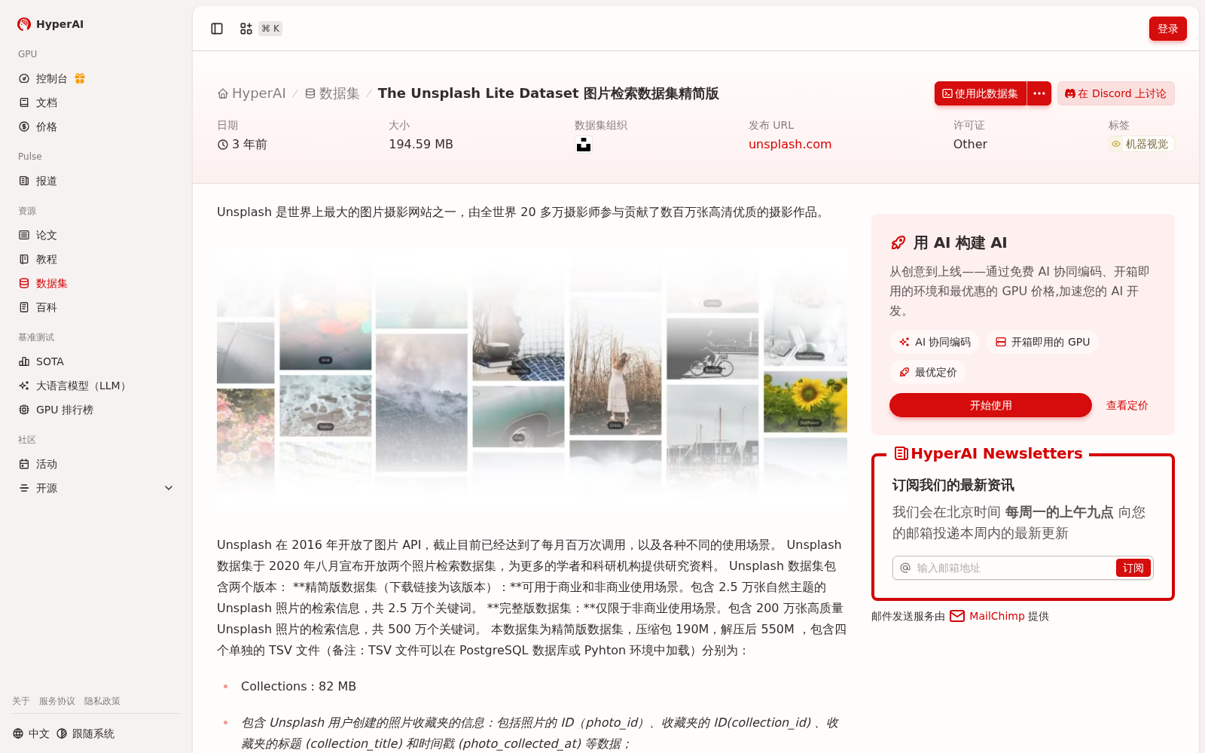The height and width of the screenshot is (753, 1205).
Task: Click the ⌘ K shortcut badge
Action: 270,29
